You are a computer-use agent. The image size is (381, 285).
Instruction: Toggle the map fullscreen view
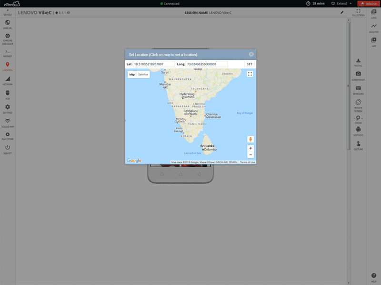pyautogui.click(x=250, y=74)
